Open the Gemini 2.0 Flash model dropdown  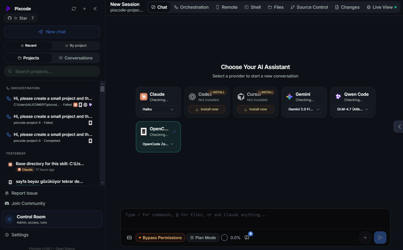pyautogui.click(x=304, y=109)
